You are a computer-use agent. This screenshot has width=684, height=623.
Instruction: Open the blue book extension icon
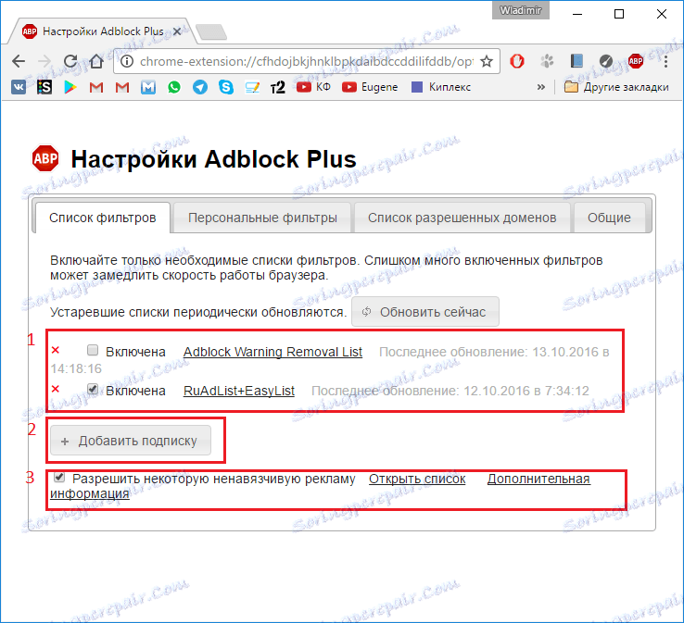pyautogui.click(x=576, y=61)
